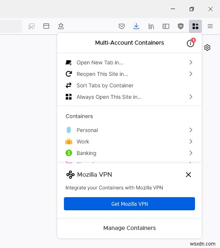
Task: Open the Banking container
Action: [129, 153]
